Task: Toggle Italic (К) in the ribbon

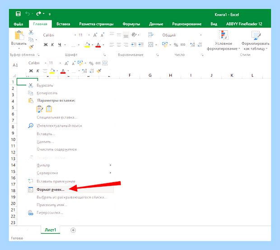Action: [52, 45]
